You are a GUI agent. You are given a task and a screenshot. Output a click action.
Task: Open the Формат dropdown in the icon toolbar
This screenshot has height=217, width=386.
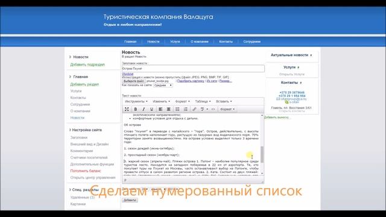coord(227,109)
